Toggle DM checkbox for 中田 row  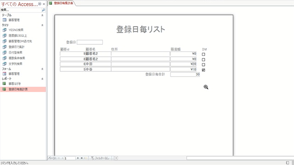point(204,65)
